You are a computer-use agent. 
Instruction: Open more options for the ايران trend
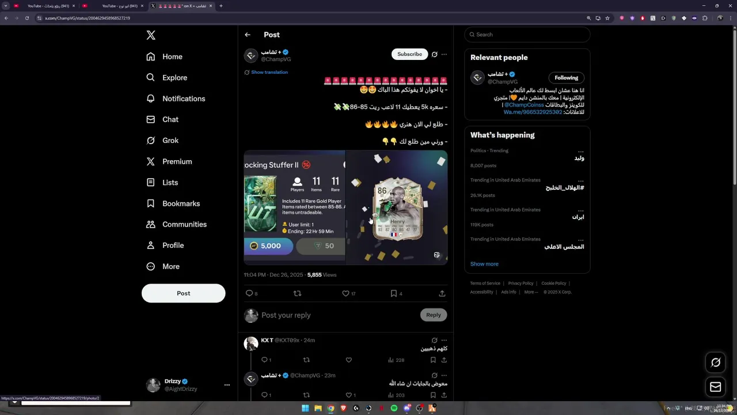580,210
